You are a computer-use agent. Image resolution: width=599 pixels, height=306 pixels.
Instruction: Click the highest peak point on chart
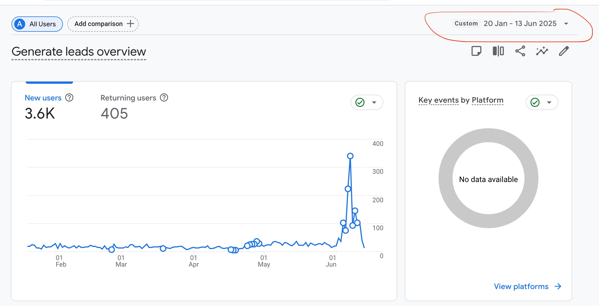(x=350, y=156)
